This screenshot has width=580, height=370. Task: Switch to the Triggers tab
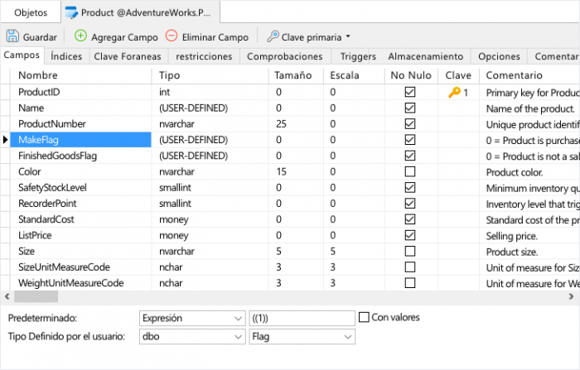358,56
